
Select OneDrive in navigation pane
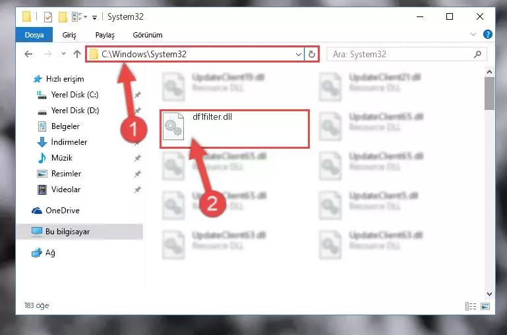[63, 211]
